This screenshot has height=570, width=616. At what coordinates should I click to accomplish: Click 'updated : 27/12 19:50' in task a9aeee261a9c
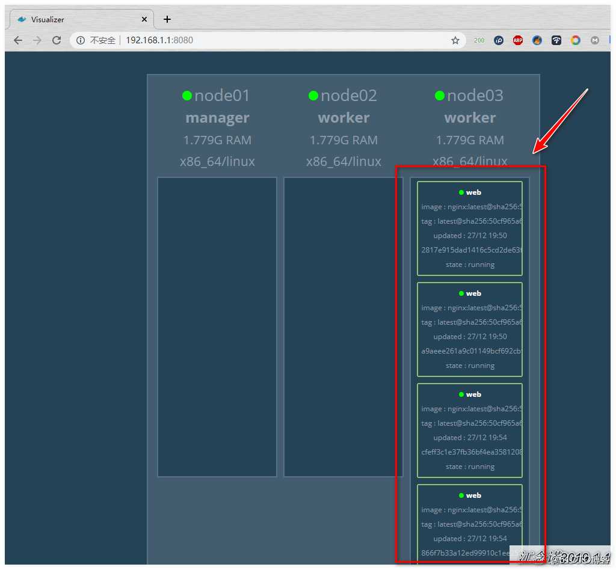[470, 337]
